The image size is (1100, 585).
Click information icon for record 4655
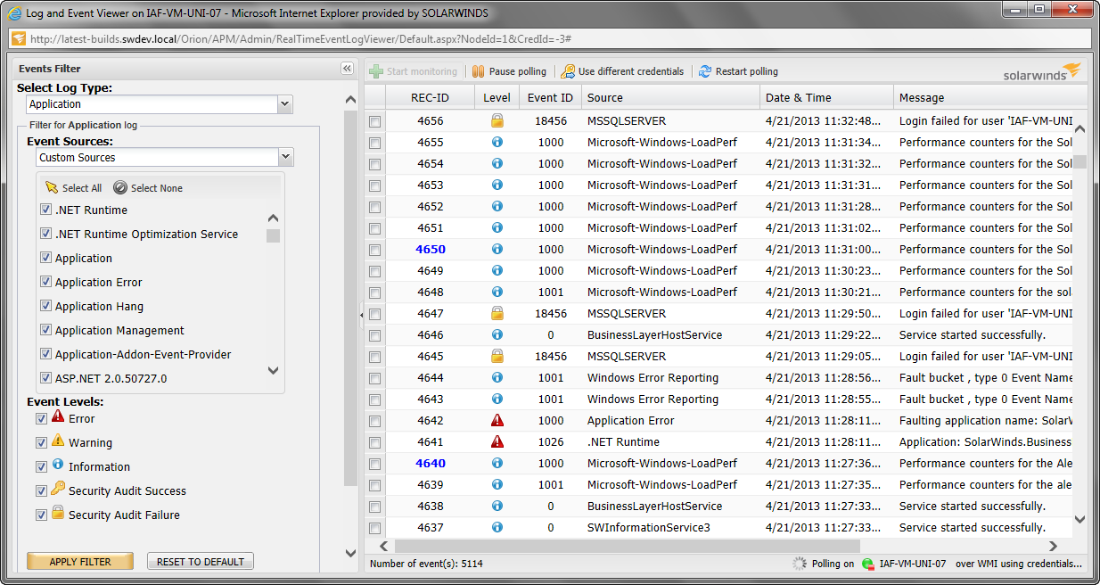(497, 142)
